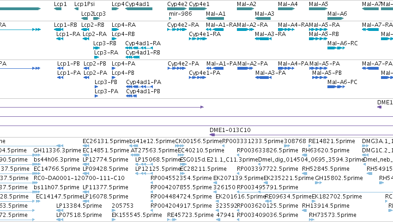Select transcript Lcp1-RA
393x222 pixels.
coord(60,39)
